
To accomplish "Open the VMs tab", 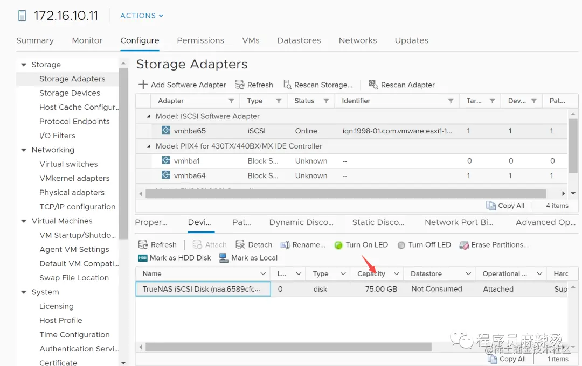I will coord(251,40).
